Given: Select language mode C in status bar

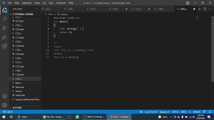Looking at the screenshot, I should (190, 112).
